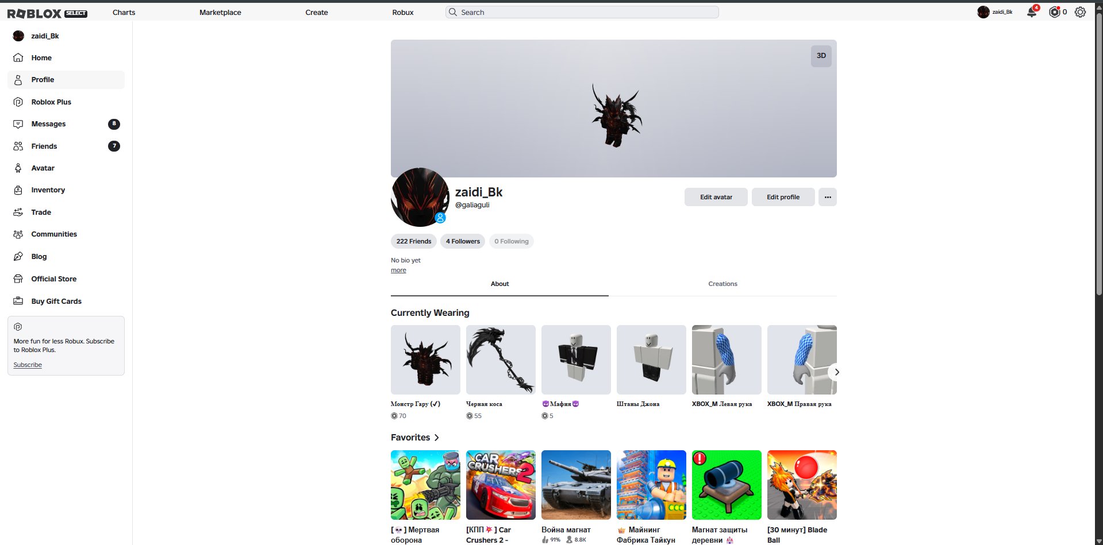Open the XBOX_M Левая рука thumbnail
The height and width of the screenshot is (545, 1103).
pos(727,360)
